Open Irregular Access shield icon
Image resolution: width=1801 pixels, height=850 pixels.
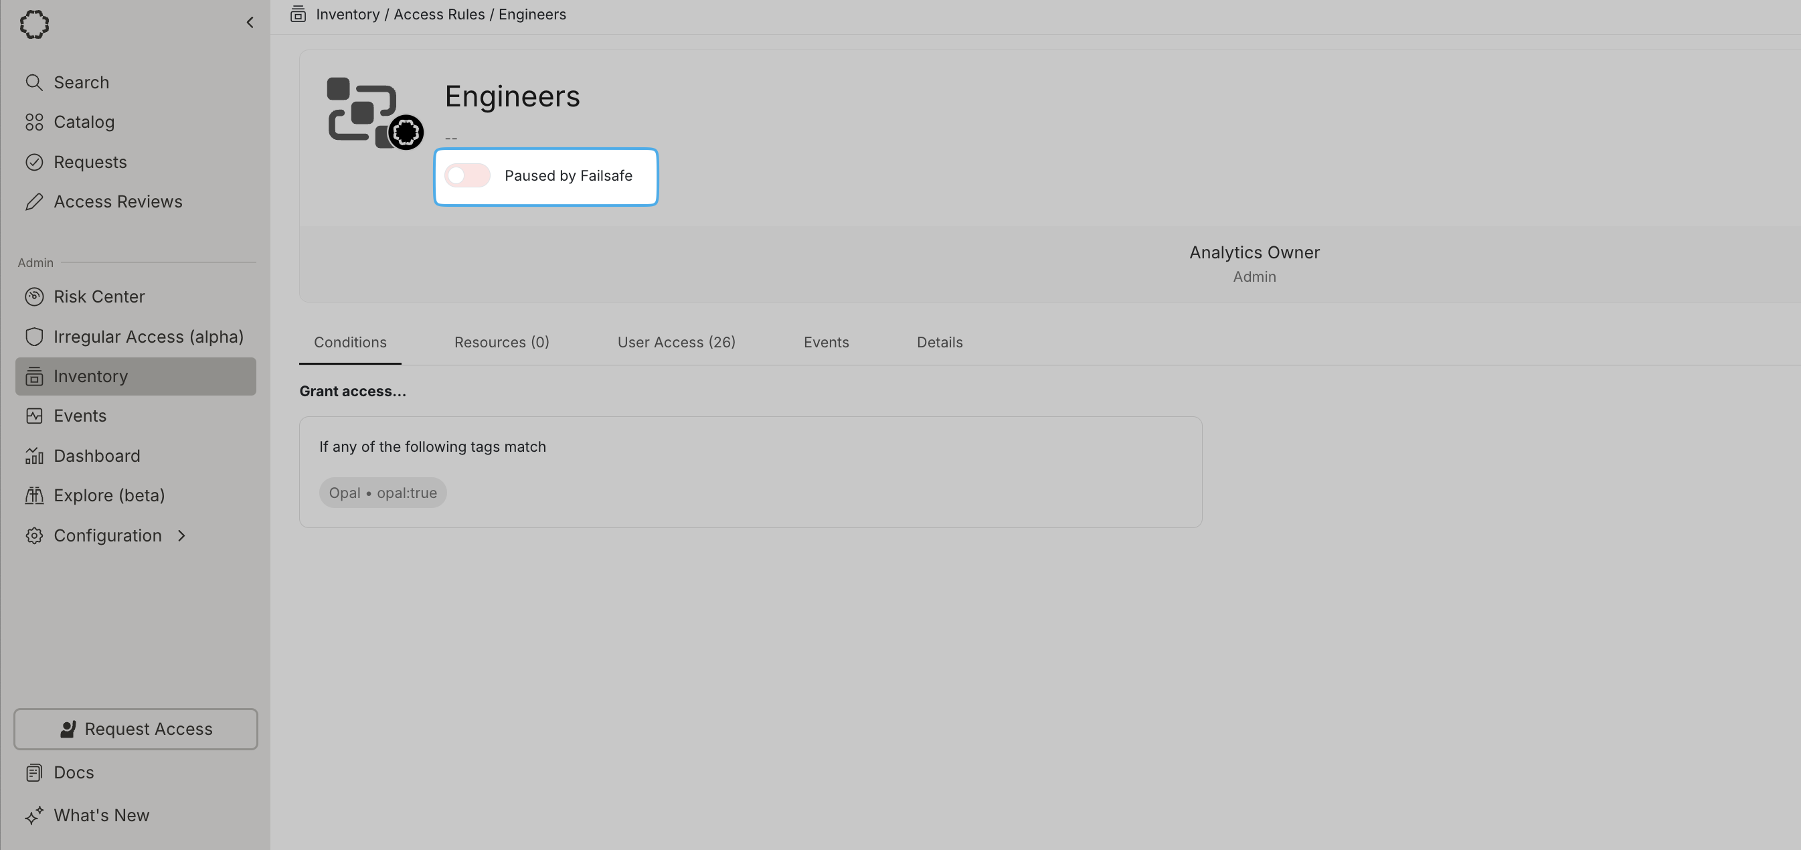pyautogui.click(x=33, y=337)
